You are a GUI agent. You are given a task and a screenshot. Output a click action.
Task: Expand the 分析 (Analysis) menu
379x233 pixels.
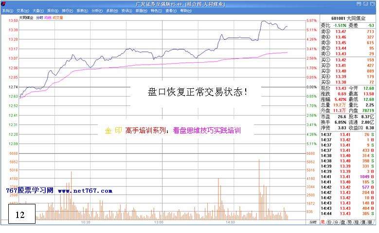pyautogui.click(x=96, y=10)
